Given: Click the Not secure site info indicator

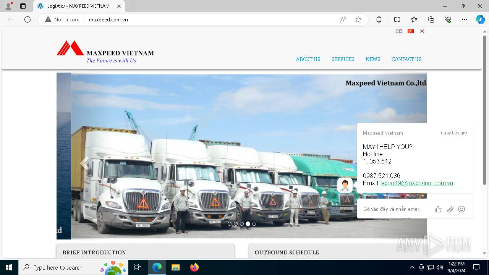Looking at the screenshot, I should 62,19.
